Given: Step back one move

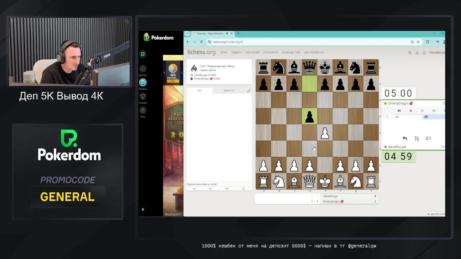Looking at the screenshot, I should (x=411, y=111).
